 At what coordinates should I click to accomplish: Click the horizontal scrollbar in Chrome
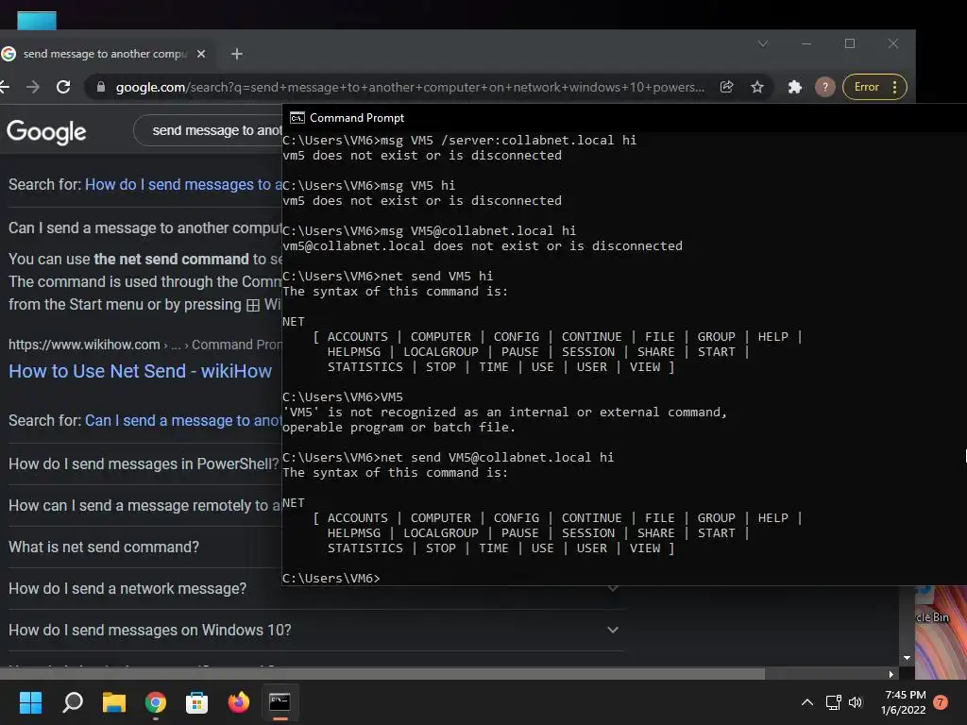382,674
